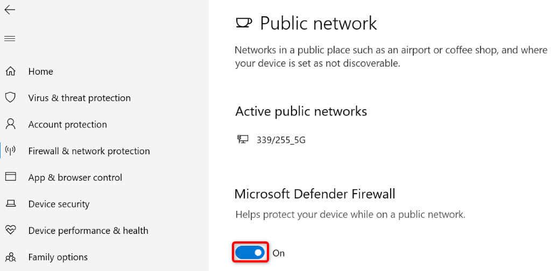Select the Firewall & network protection label
Image resolution: width=551 pixels, height=271 pixels.
89,151
